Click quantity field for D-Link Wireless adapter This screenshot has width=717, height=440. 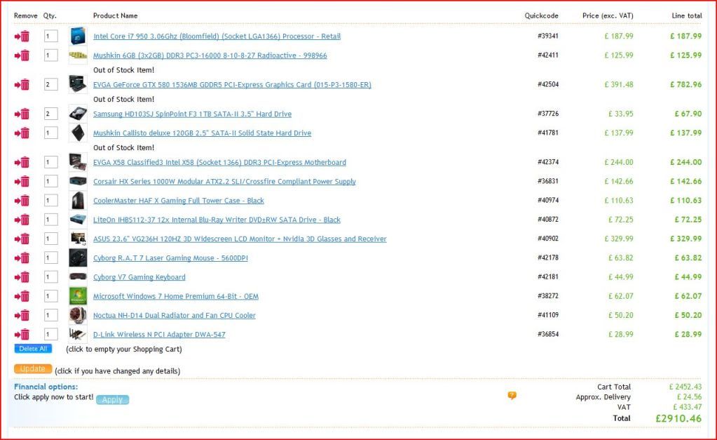pos(50,334)
